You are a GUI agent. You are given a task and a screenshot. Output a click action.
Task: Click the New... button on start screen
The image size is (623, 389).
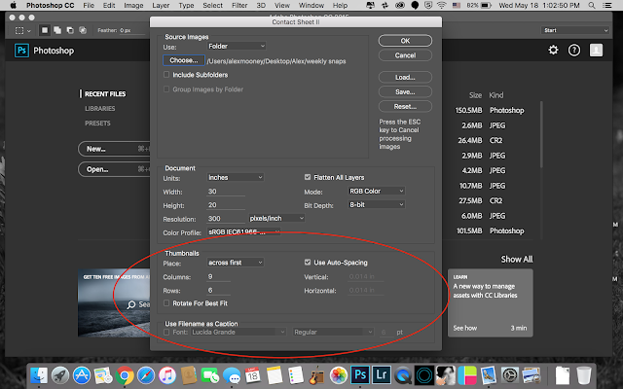[x=115, y=149]
